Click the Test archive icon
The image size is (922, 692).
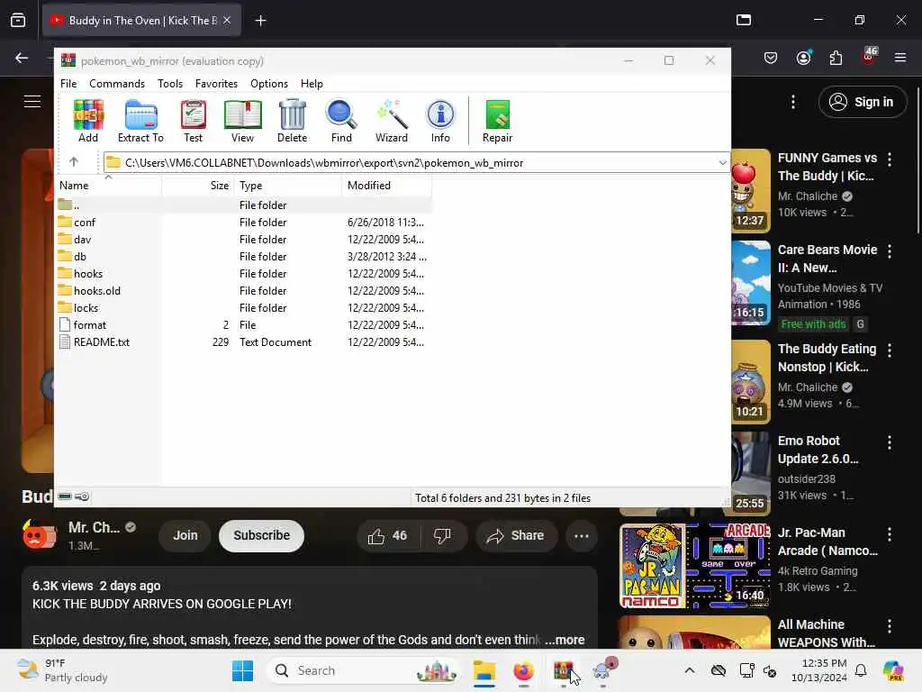click(x=193, y=121)
